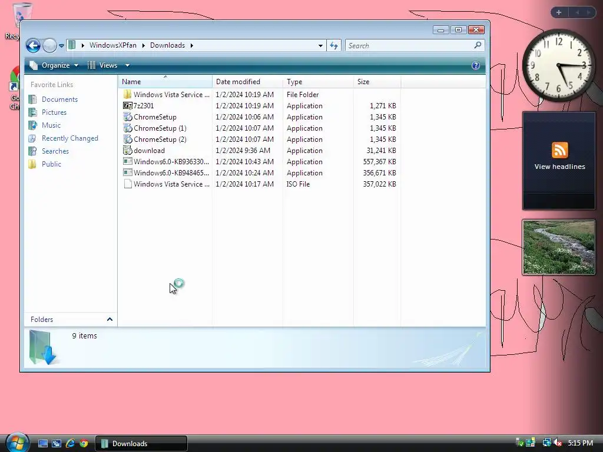Open Pictures in Favorite Links
The height and width of the screenshot is (452, 603).
[x=54, y=112]
